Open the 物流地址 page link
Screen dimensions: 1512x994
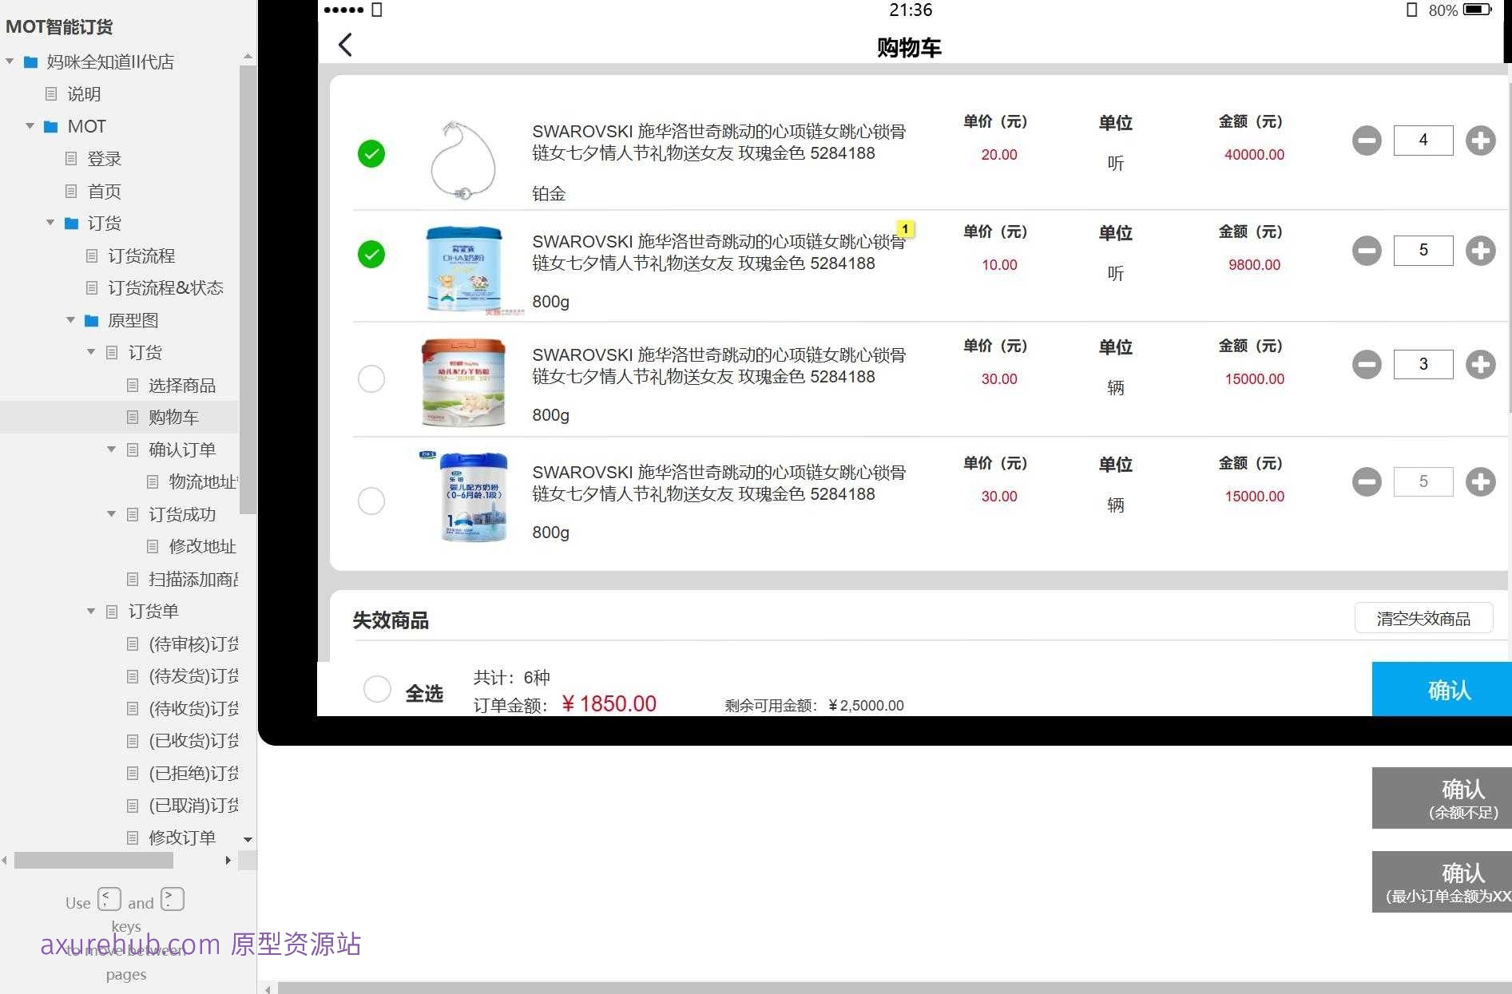(204, 482)
